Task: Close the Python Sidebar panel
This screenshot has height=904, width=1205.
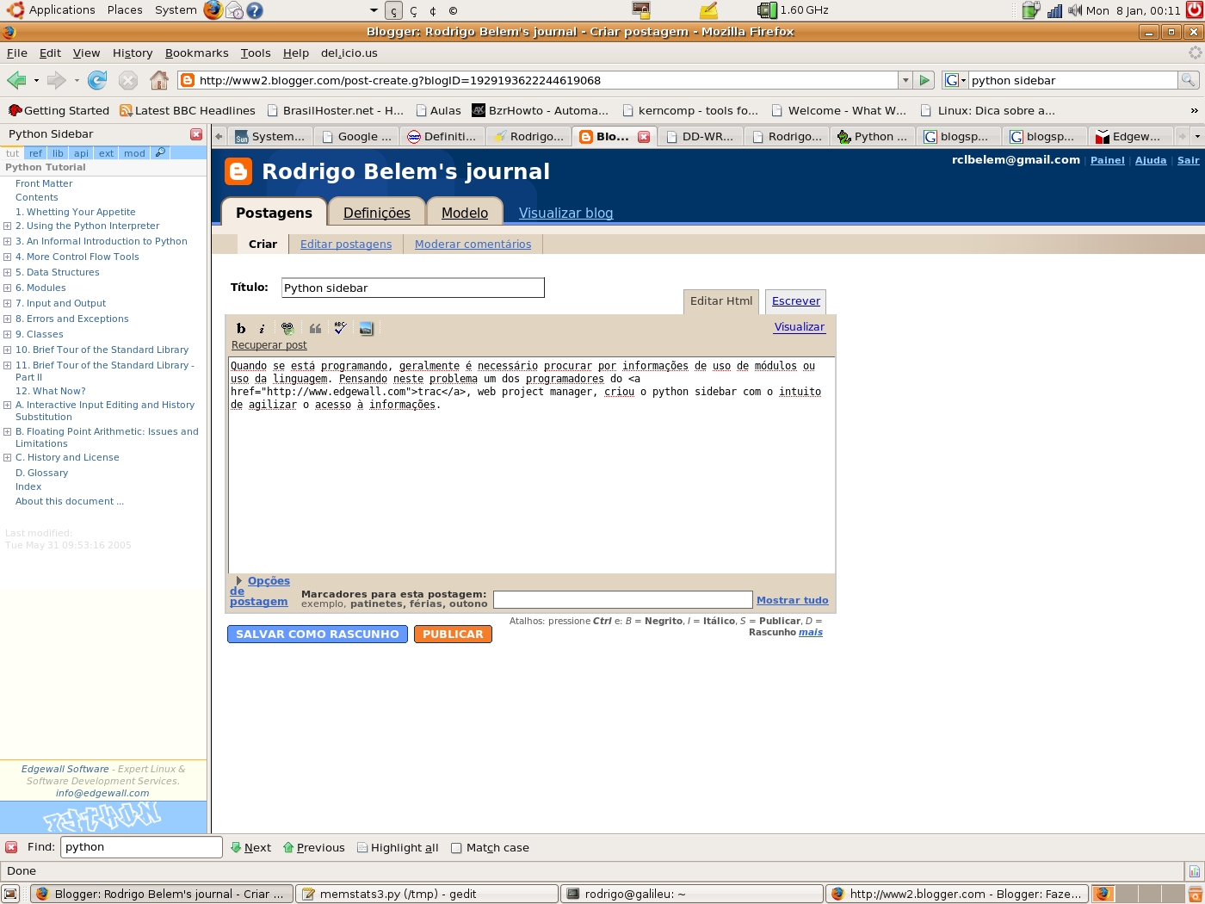Action: (x=196, y=134)
